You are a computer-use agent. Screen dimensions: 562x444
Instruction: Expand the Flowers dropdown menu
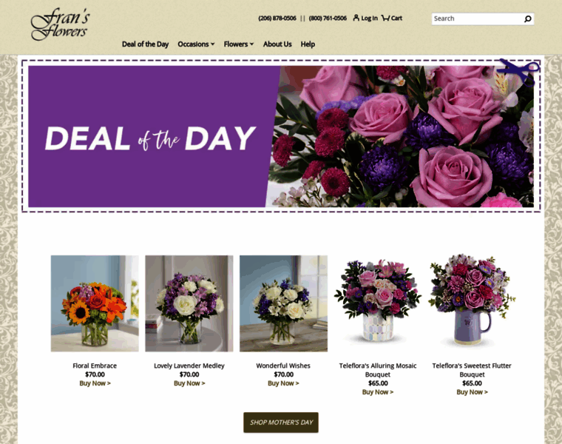238,44
